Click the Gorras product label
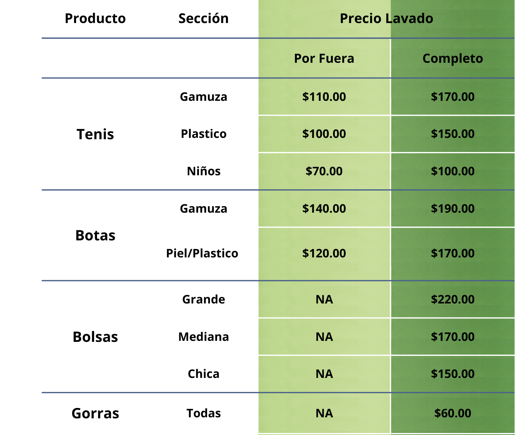 95,413
